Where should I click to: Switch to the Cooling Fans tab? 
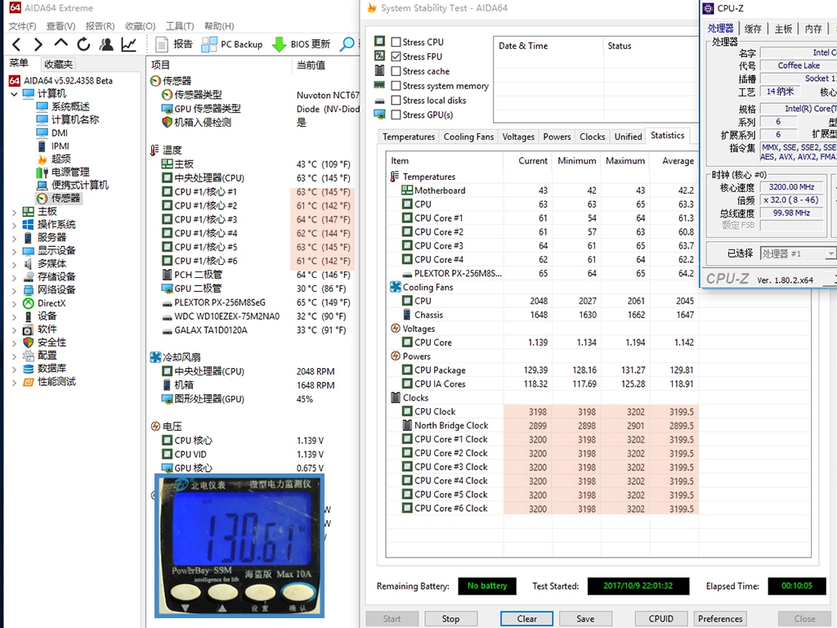coord(468,137)
